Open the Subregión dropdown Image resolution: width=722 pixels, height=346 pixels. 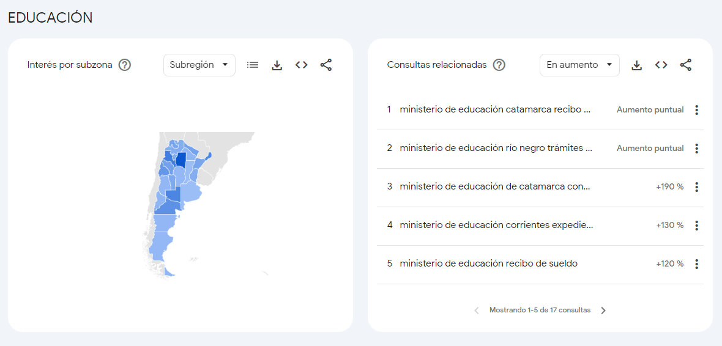coord(199,65)
